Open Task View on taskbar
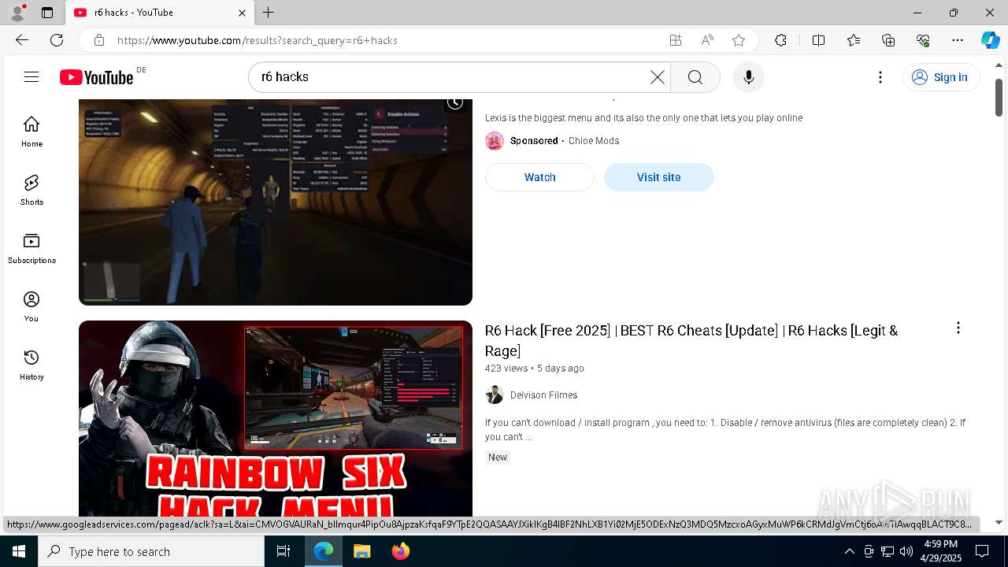1008x567 pixels. point(283,551)
